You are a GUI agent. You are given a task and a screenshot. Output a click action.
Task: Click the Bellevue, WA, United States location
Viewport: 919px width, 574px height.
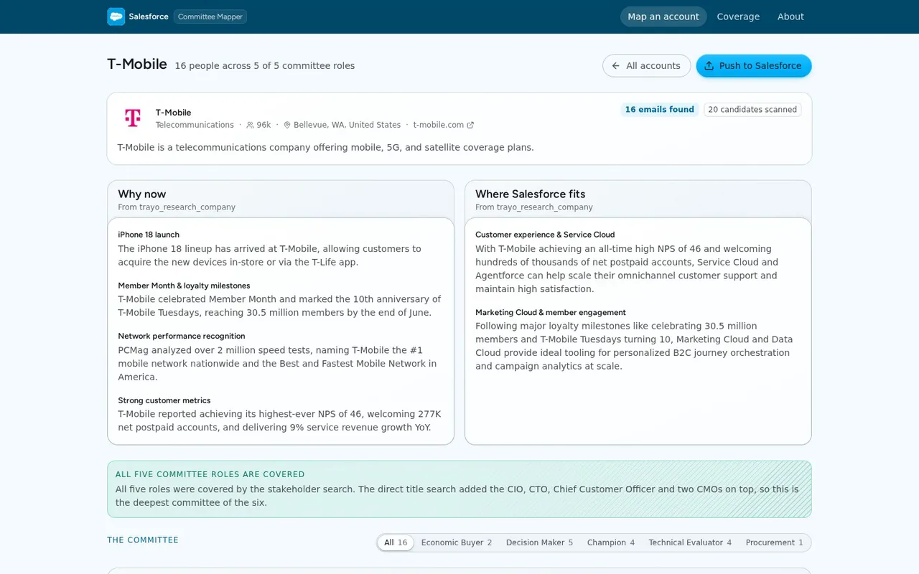click(x=347, y=125)
